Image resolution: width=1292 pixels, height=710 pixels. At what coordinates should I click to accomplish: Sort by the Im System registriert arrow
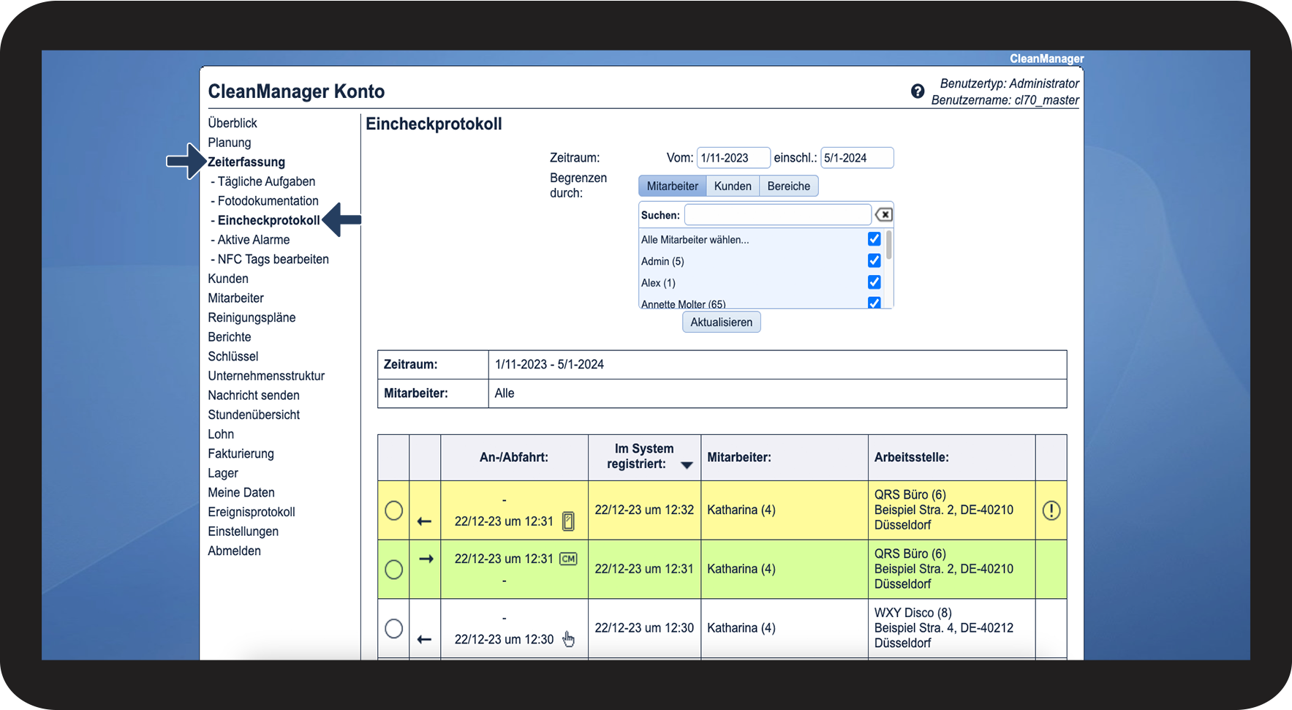pos(687,465)
